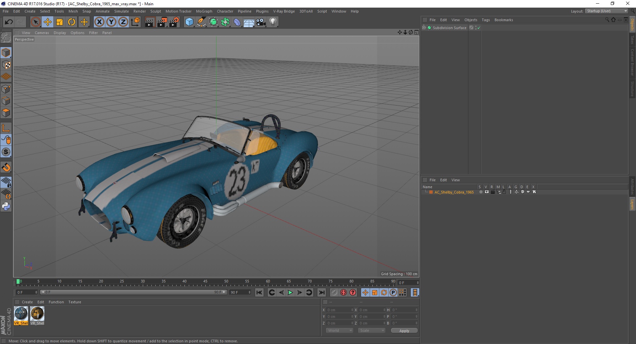Expand the Subdivision Surface object tree

(424, 28)
